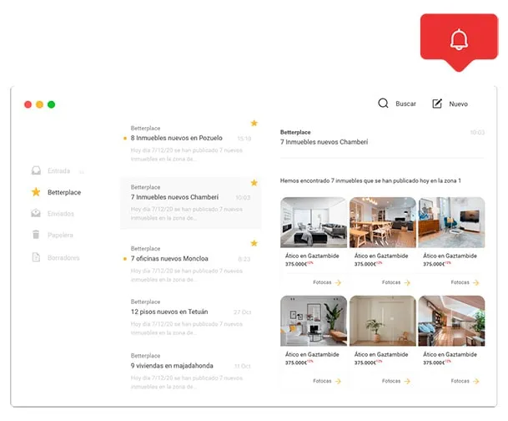Click the arrow icon on attic skylight listing
508x421 pixels.
coord(476,381)
